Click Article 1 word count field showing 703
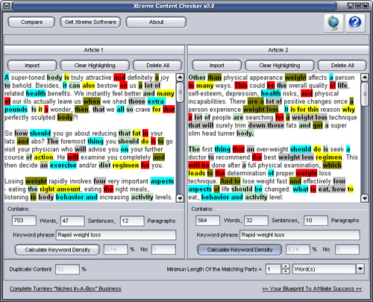 click(x=24, y=221)
